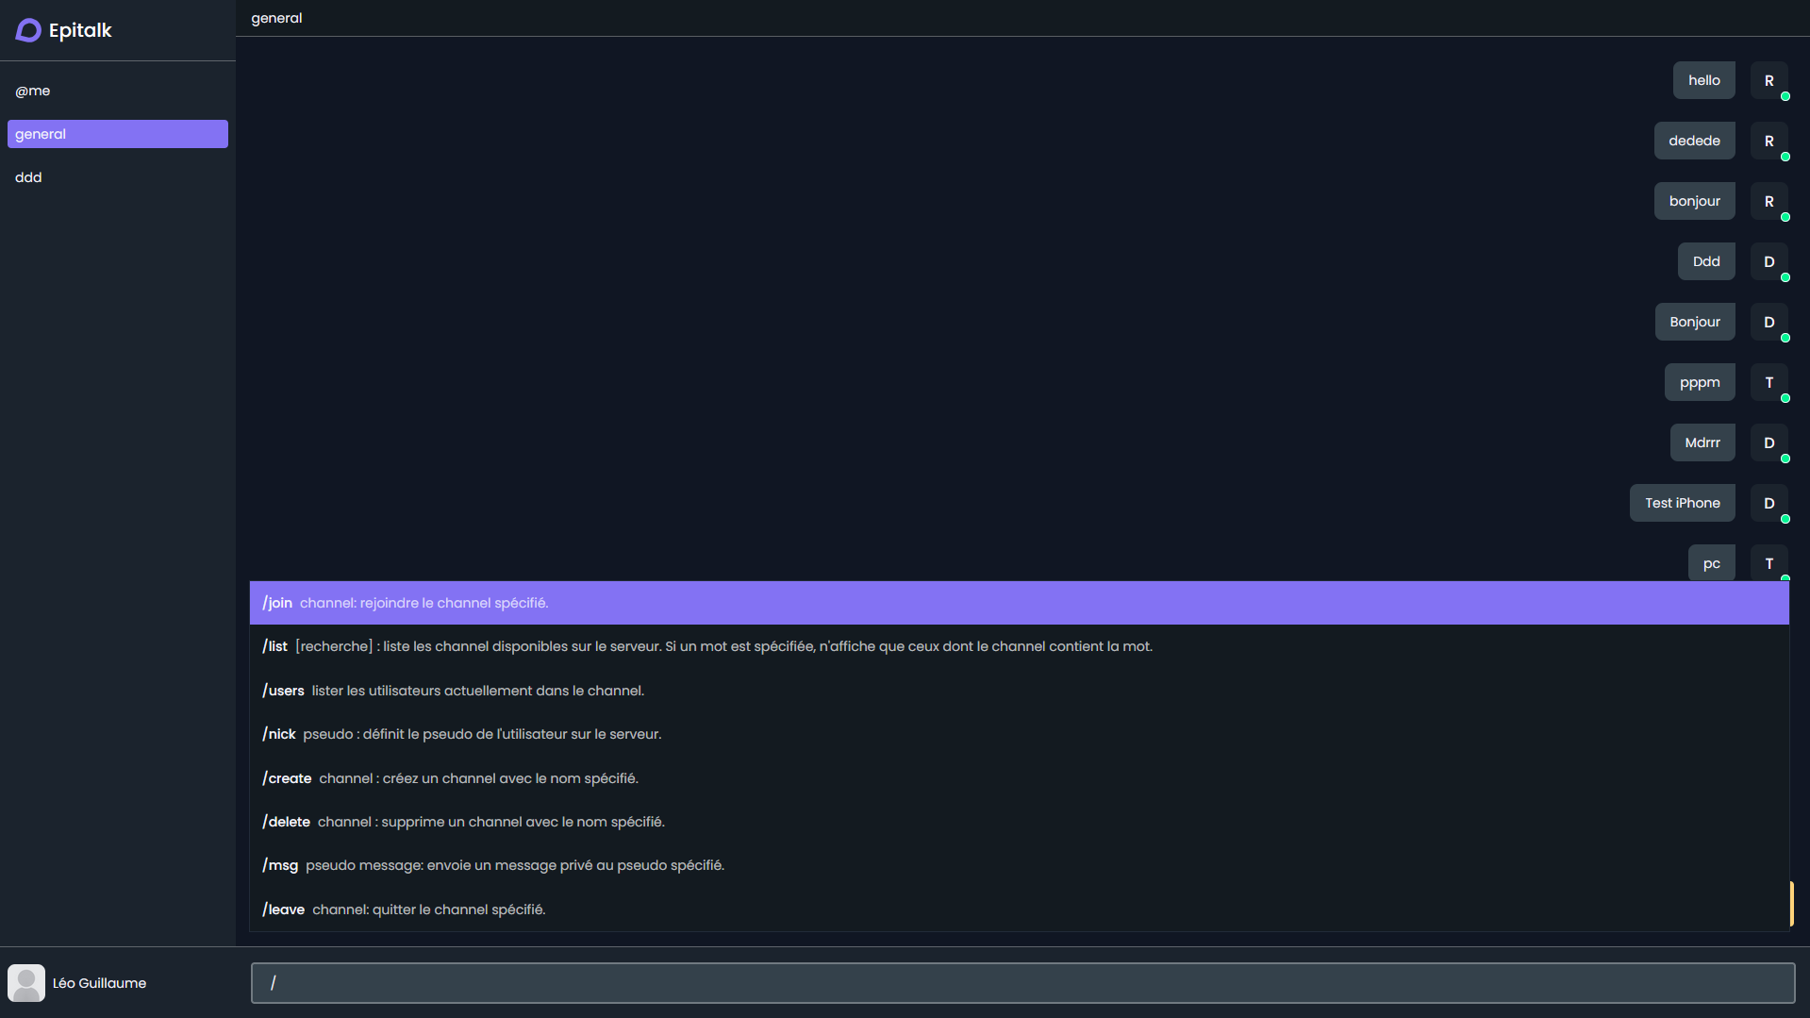
Task: Click the "D" avatar next to Test iPhone
Action: (1769, 503)
